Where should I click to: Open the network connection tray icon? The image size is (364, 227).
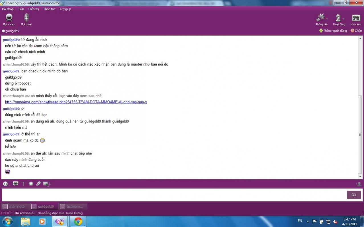328,222
